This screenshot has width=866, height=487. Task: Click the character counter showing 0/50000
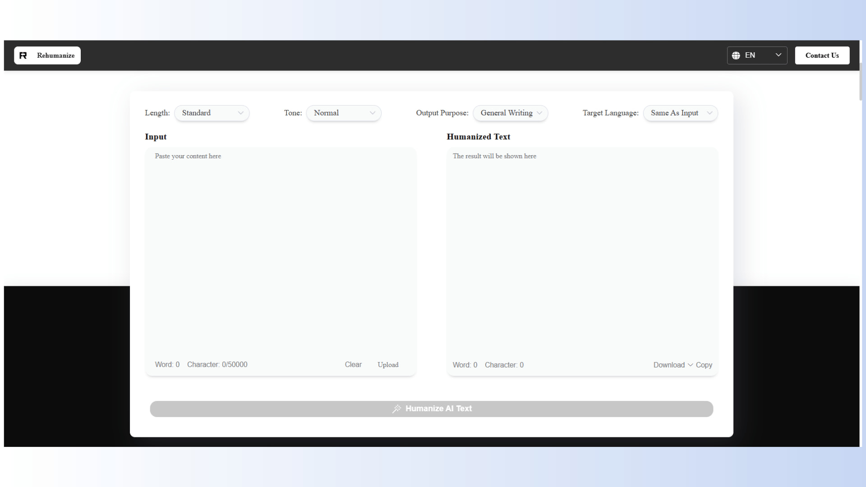[x=217, y=364]
